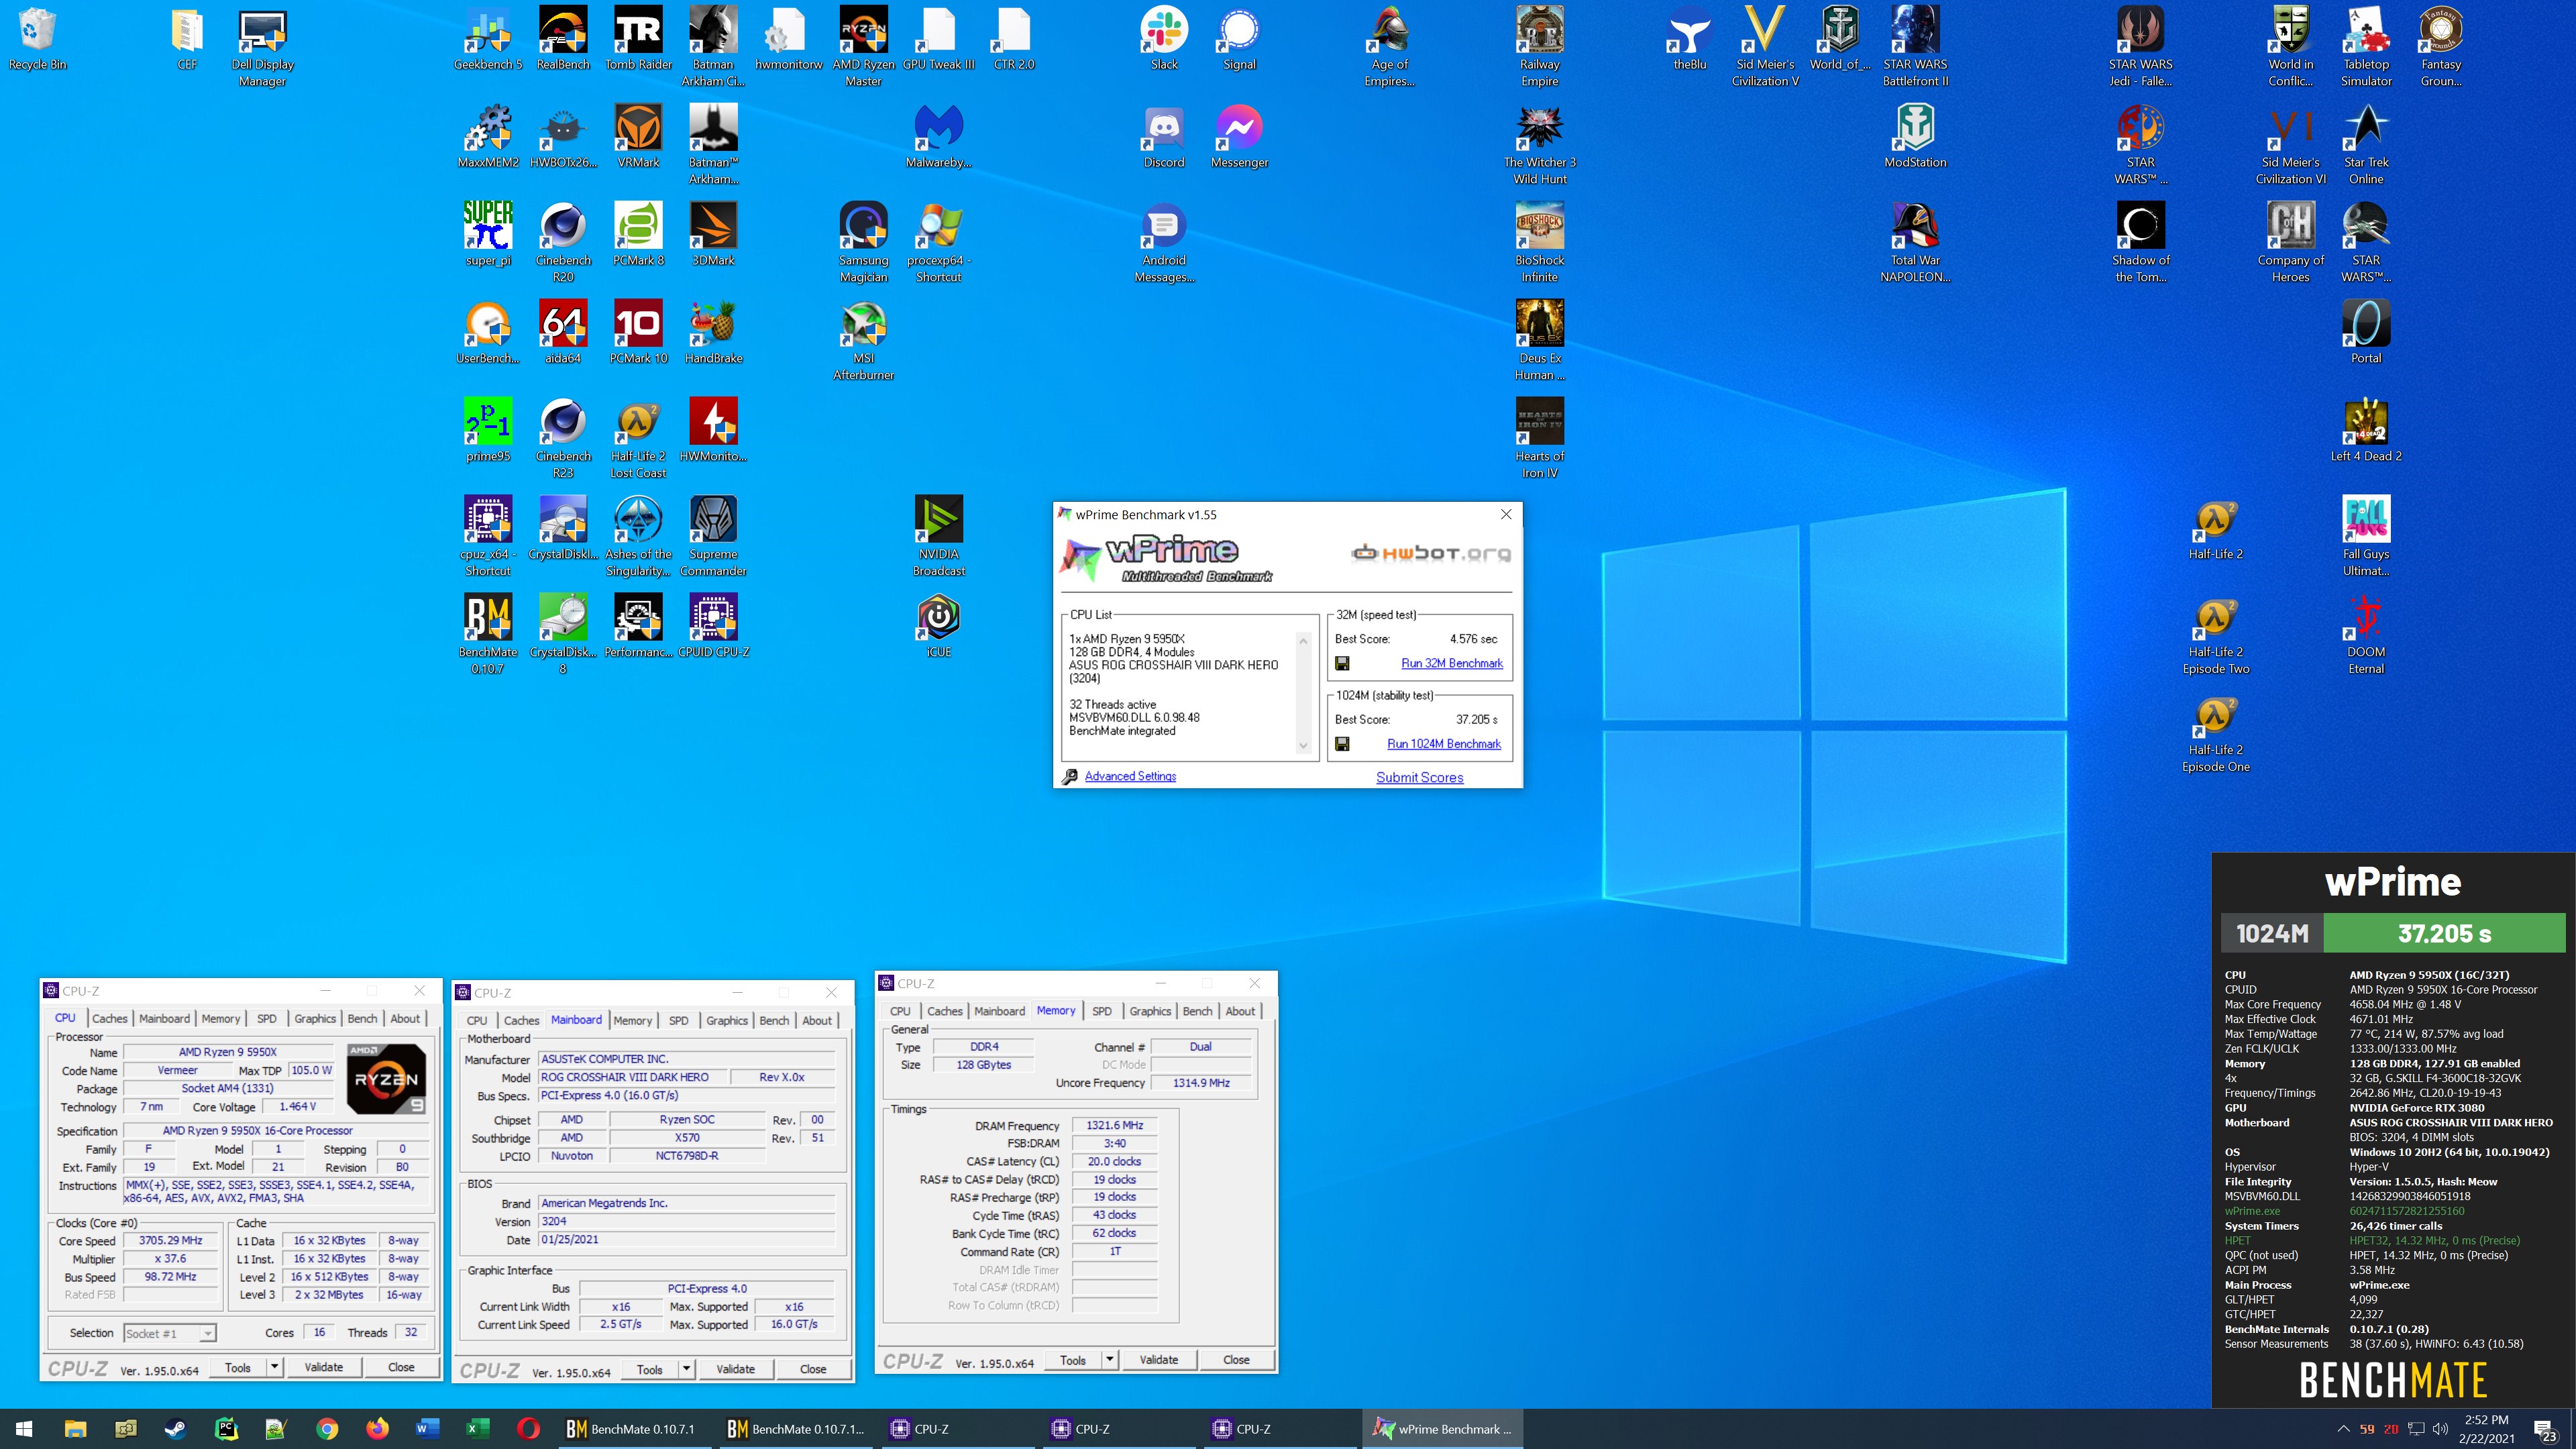2576x1449 pixels.
Task: Open File Explorer from the taskbar
Action: pos(75,1429)
